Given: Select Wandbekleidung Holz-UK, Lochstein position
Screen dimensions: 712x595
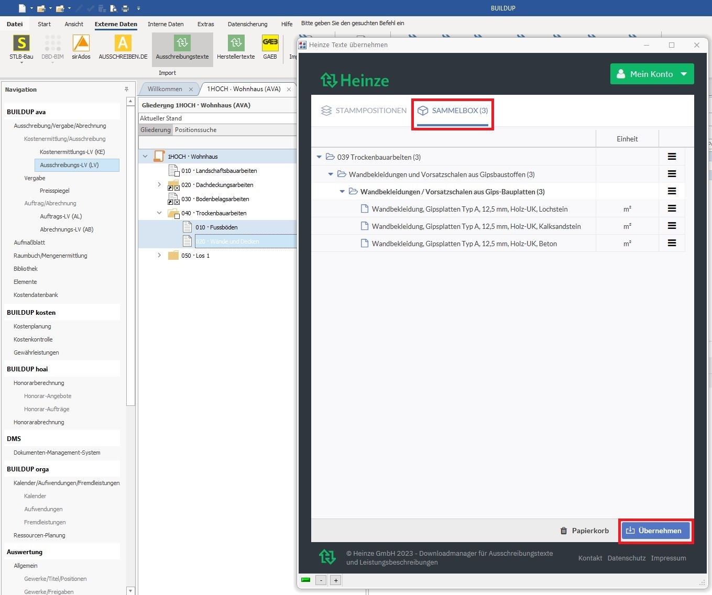Looking at the screenshot, I should [x=469, y=209].
